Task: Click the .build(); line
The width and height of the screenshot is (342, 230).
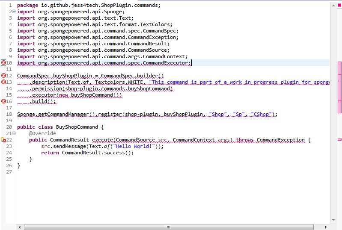Action: pyautogui.click(x=42, y=101)
